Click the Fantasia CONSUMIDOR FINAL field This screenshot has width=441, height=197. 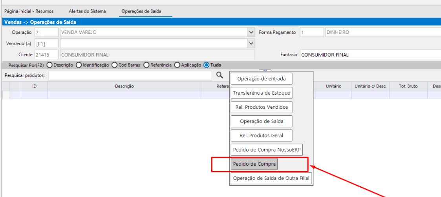(x=370, y=55)
